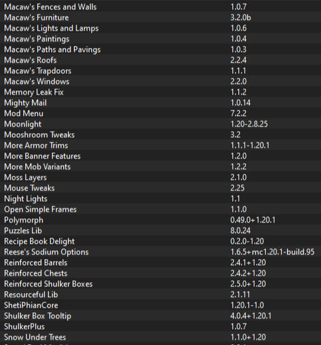
Task: Click the 1.6.5+mc1.20.1-build.95 version cell
Action: coord(272,252)
